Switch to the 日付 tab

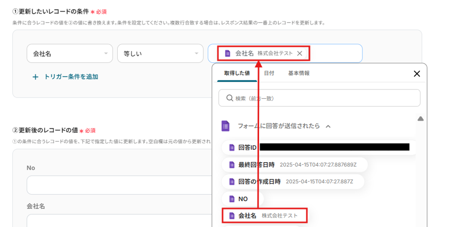[x=269, y=73]
